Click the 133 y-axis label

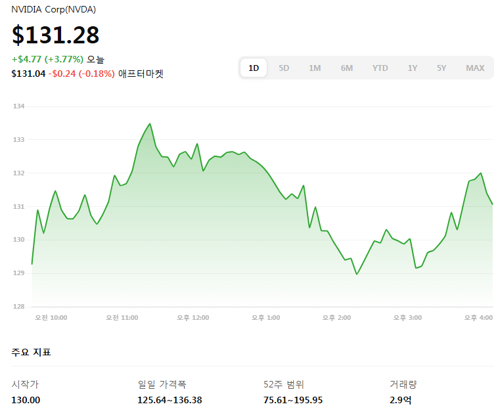click(18, 140)
